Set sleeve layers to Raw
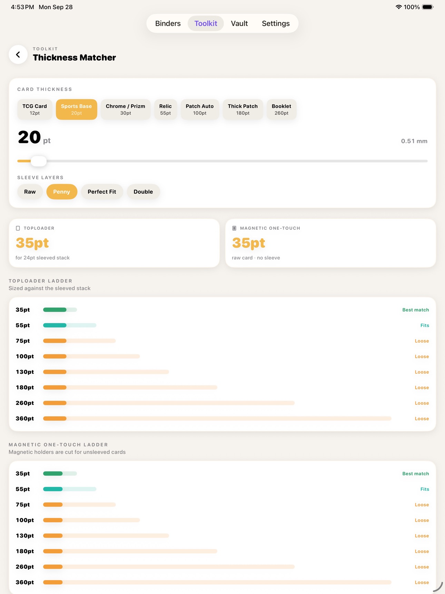 [30, 192]
